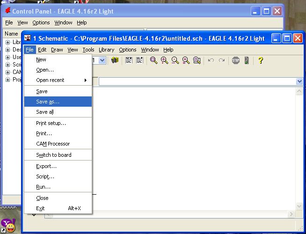
Task: Click the Name column header in Control Panel
Action: (x=11, y=34)
